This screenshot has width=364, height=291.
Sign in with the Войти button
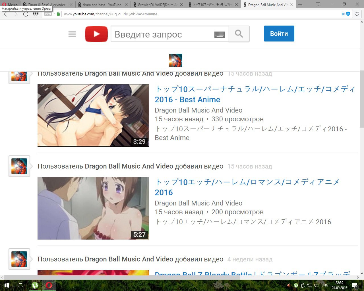tap(279, 34)
